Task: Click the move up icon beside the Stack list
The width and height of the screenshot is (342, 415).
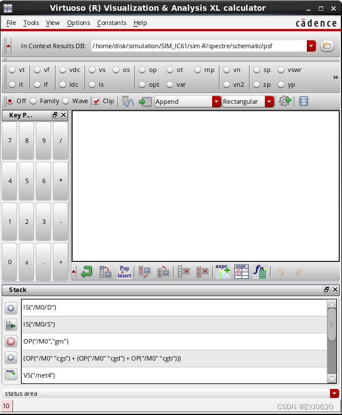Action: coord(11,308)
